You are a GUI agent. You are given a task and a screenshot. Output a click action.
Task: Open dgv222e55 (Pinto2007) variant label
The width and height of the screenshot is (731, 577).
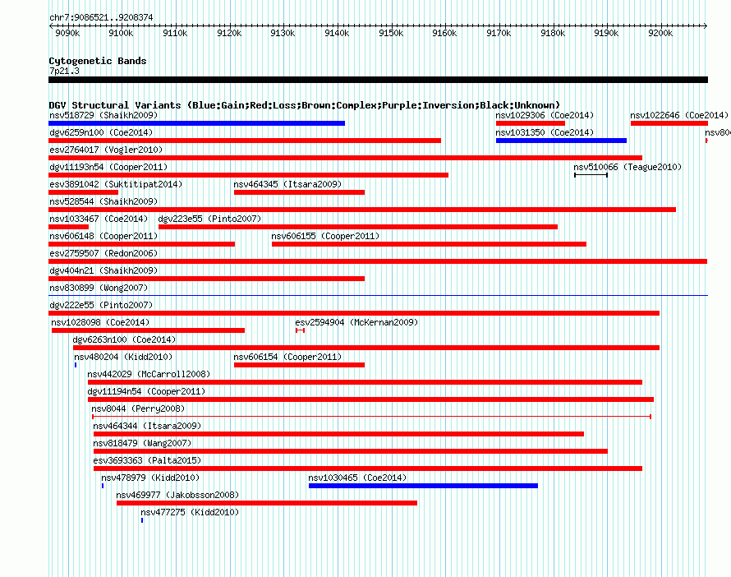coord(101,305)
